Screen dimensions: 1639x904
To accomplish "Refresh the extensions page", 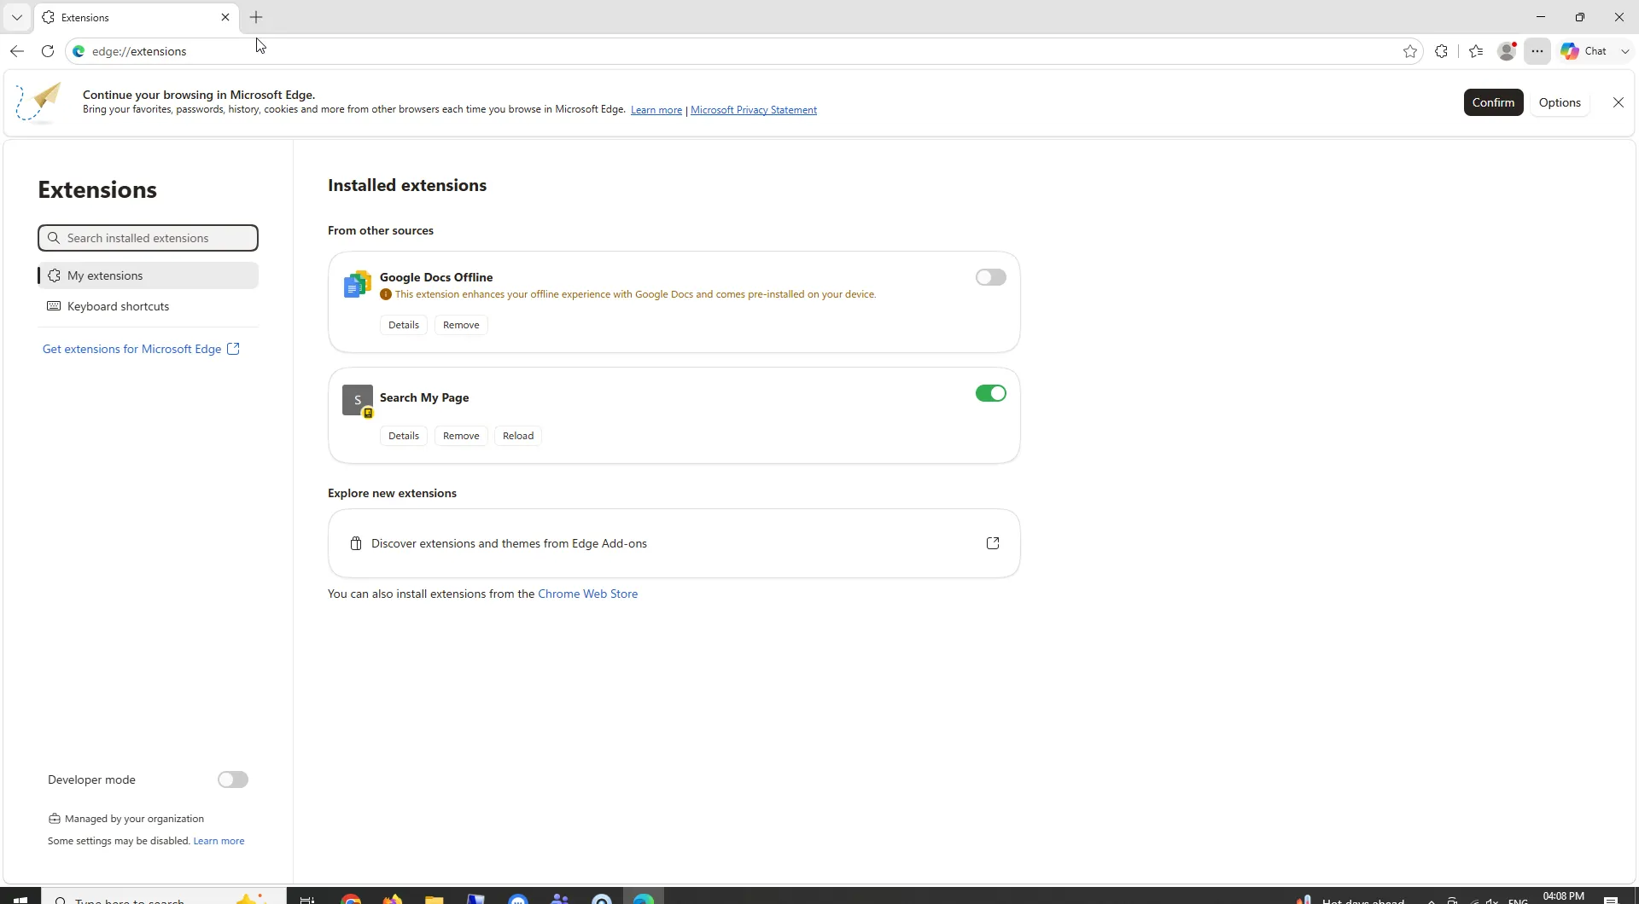I will [48, 51].
